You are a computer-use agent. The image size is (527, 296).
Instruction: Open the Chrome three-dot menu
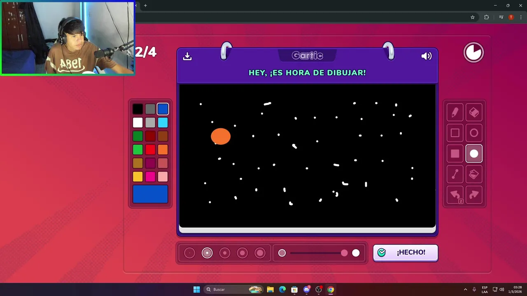[x=521, y=17]
